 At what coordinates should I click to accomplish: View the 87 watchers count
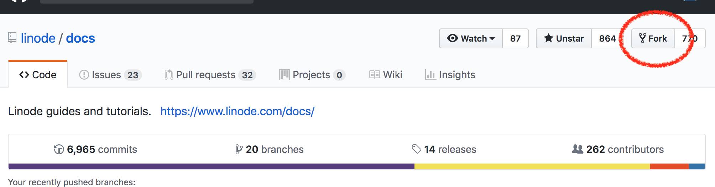point(515,38)
